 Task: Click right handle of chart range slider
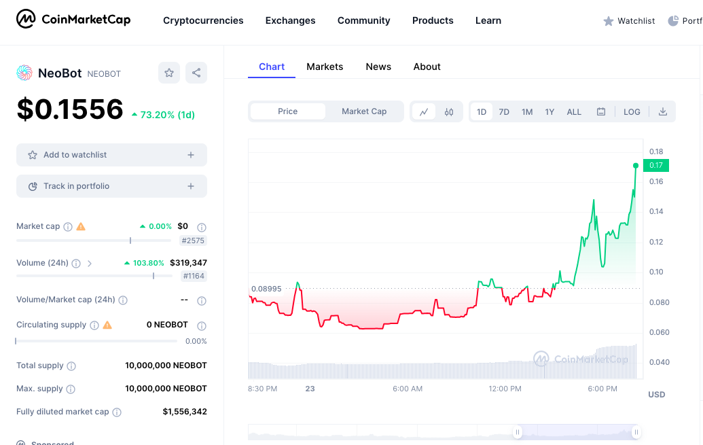pyautogui.click(x=636, y=433)
